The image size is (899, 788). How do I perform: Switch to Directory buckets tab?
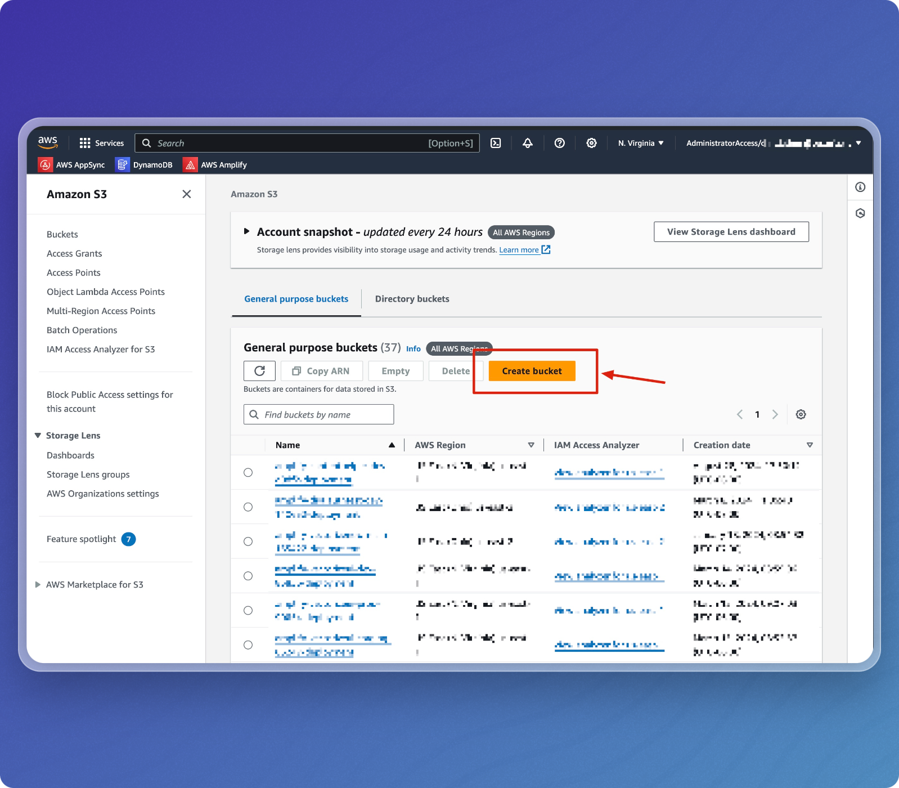(412, 299)
